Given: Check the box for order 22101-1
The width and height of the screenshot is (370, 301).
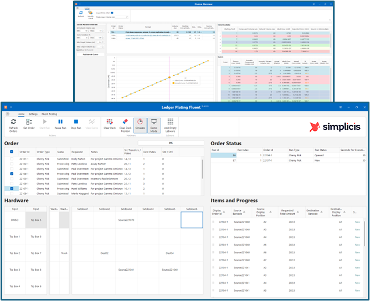Looking at the screenshot, I should coord(12,159).
